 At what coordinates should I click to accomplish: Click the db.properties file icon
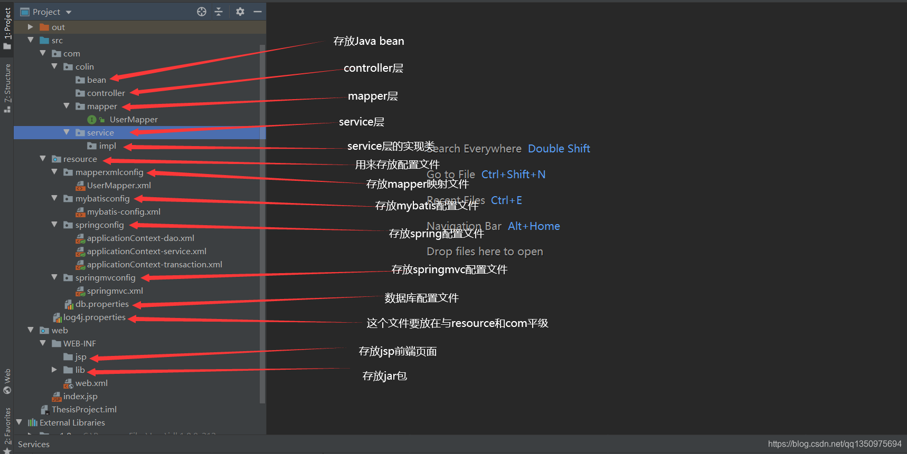pos(69,304)
